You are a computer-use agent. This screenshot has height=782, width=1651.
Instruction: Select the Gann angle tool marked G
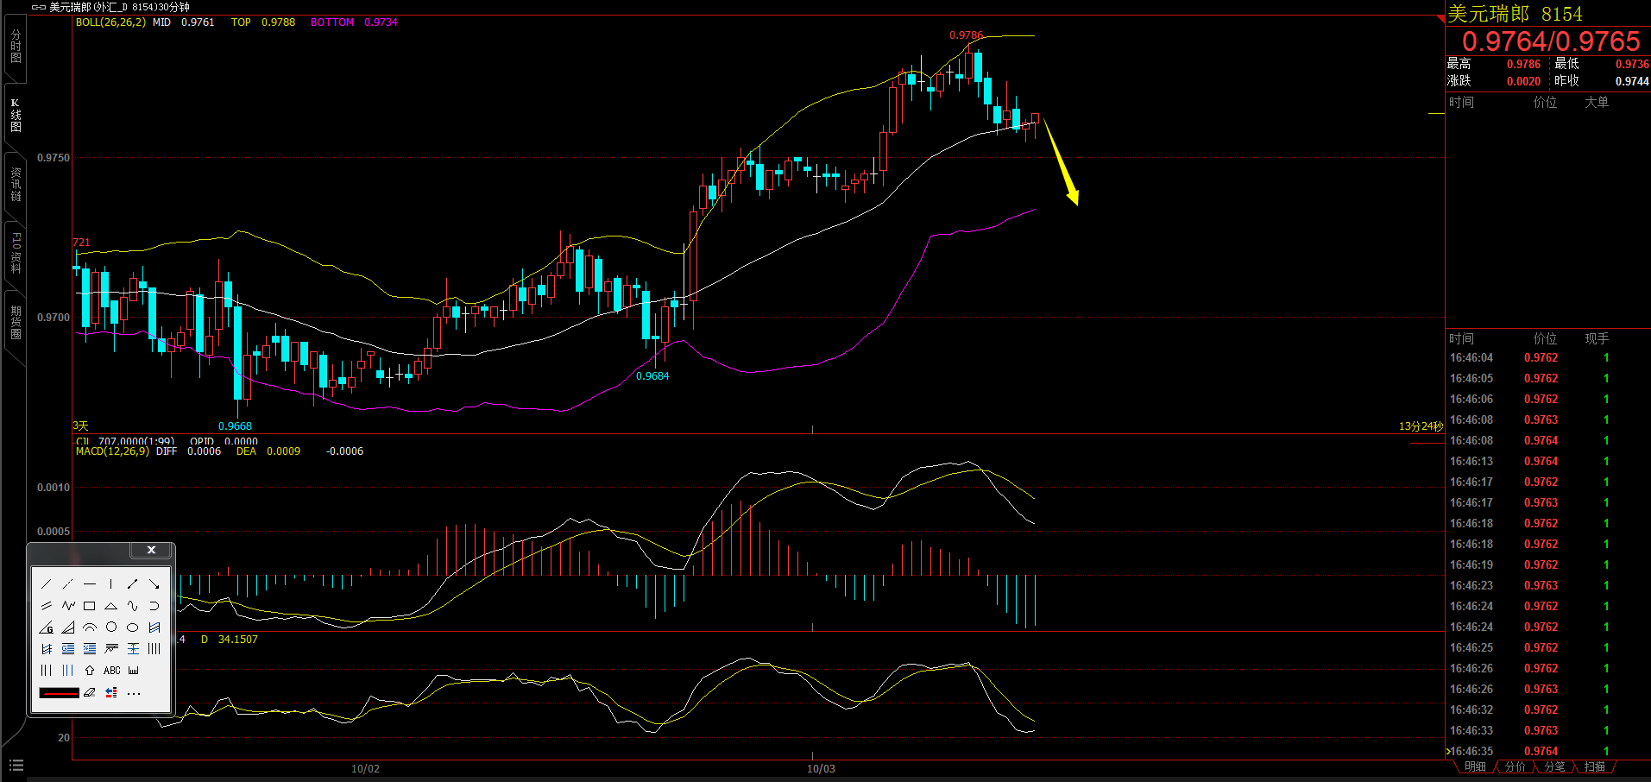click(x=47, y=627)
